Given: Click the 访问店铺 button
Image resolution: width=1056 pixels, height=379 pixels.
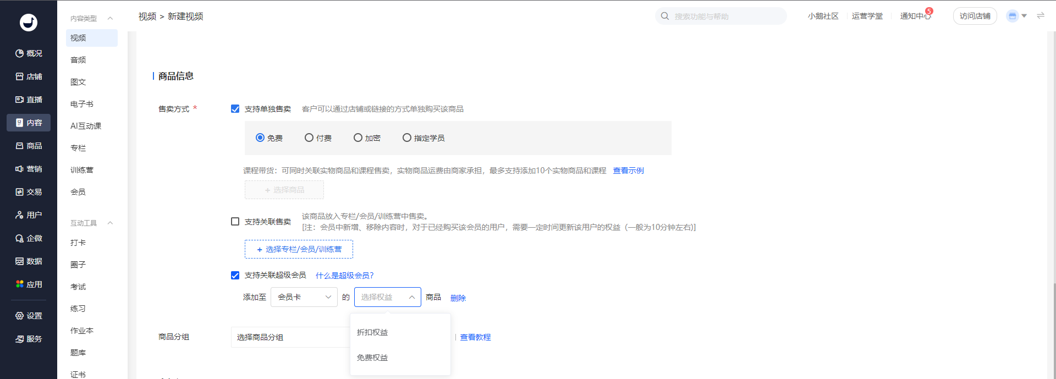Looking at the screenshot, I should coord(975,16).
